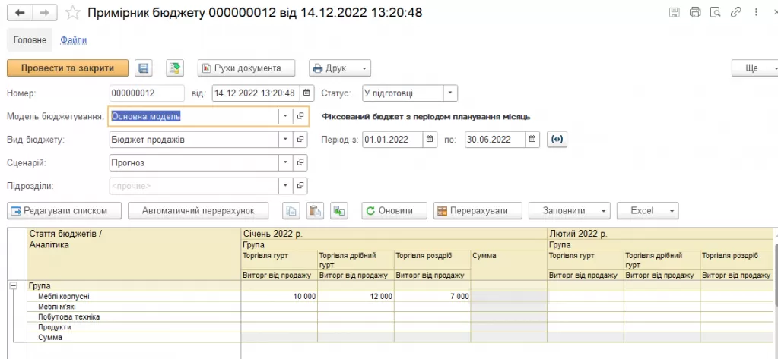The image size is (778, 359).
Task: Copy link to document icon
Action: coord(736,13)
